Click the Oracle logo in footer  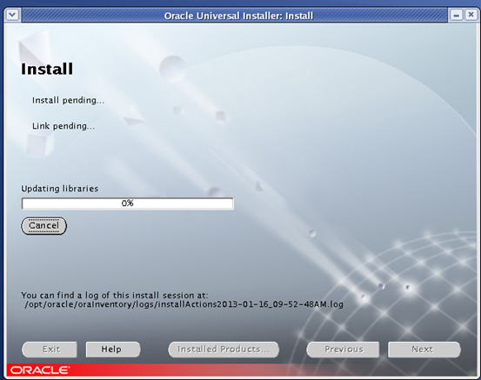click(40, 370)
